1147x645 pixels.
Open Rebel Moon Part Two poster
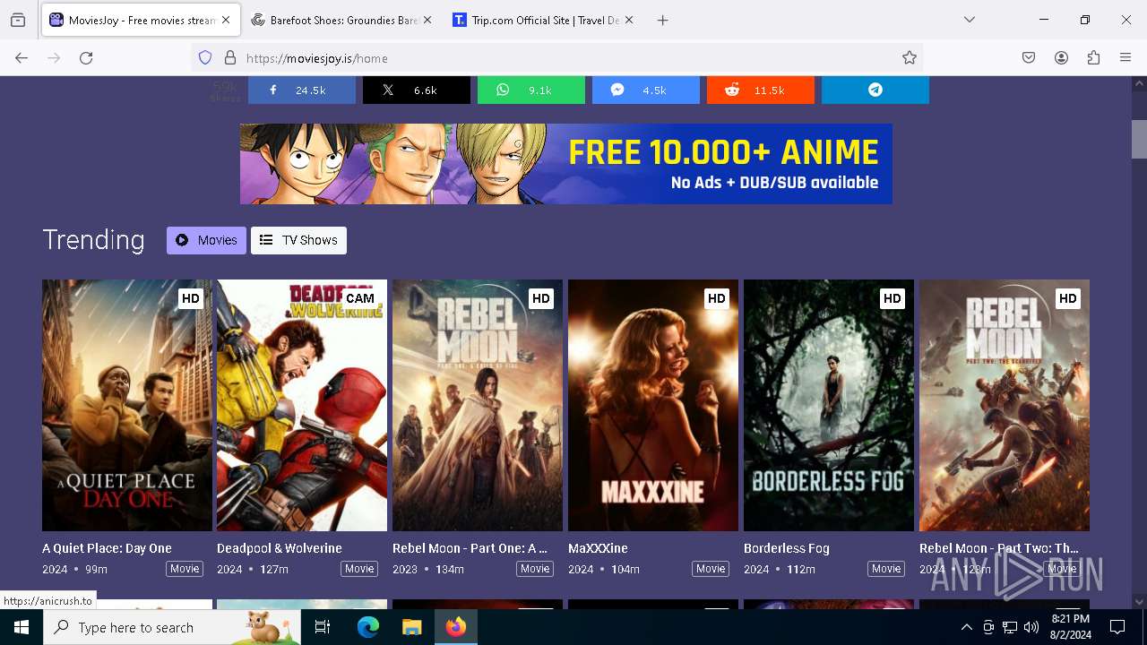pyautogui.click(x=1005, y=405)
